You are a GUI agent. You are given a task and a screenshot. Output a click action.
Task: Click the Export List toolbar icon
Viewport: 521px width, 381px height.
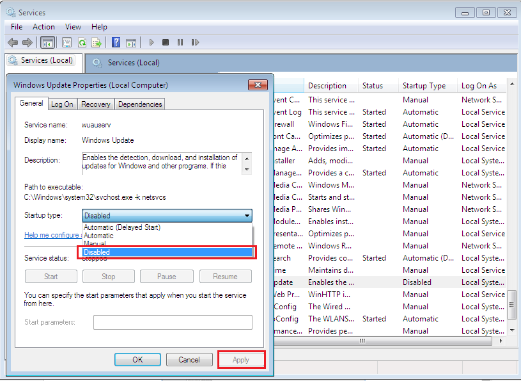(x=97, y=43)
